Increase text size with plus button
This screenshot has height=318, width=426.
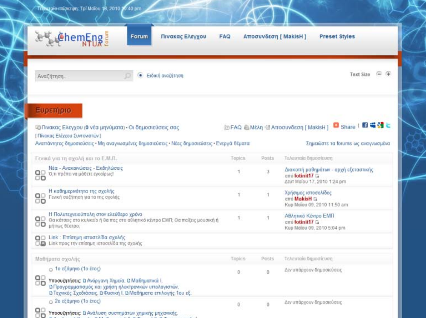[388, 74]
